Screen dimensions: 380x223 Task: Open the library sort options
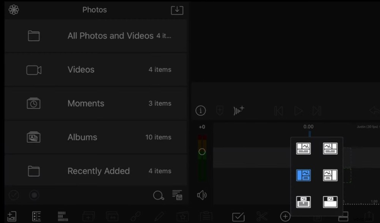point(177,195)
